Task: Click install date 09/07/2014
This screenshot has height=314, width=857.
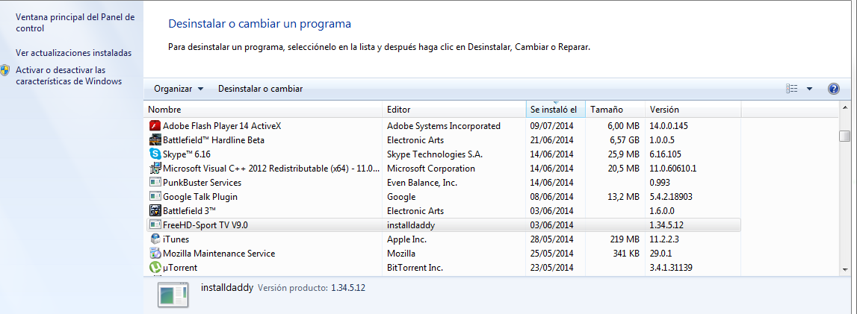Action: (x=551, y=126)
